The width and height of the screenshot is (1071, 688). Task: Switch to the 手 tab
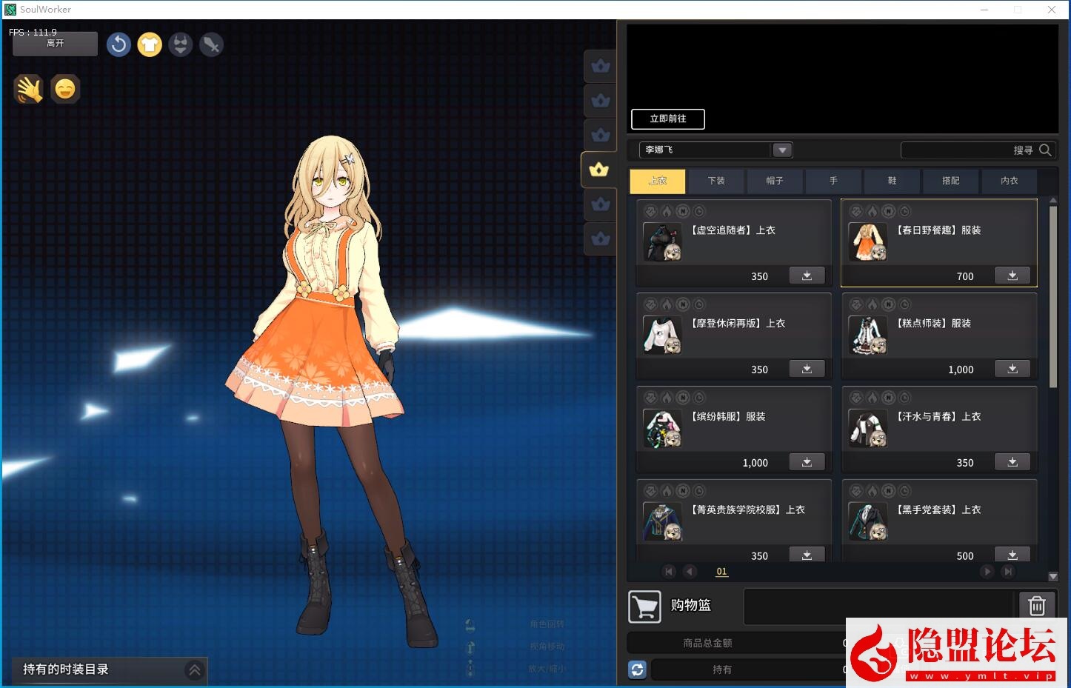(833, 181)
